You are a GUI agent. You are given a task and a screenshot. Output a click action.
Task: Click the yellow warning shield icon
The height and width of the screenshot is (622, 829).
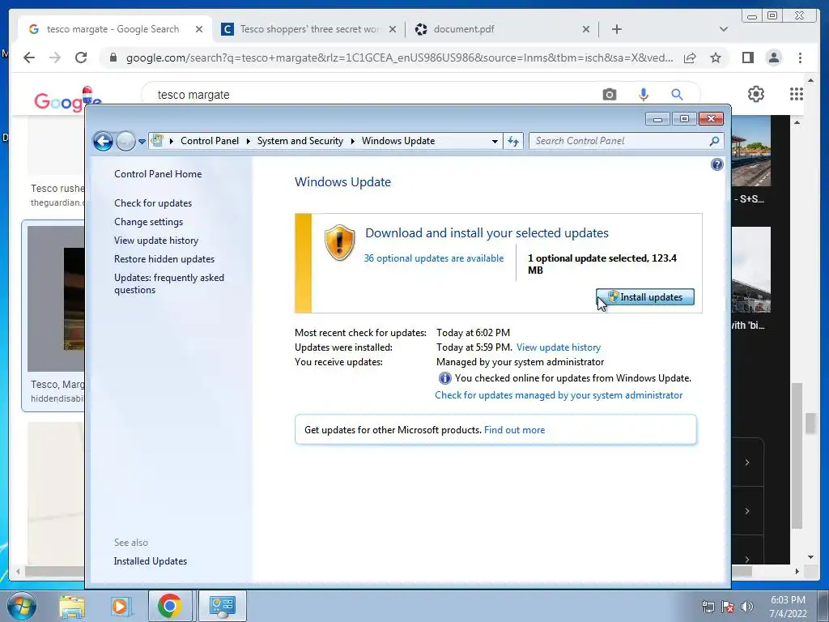[x=339, y=242]
